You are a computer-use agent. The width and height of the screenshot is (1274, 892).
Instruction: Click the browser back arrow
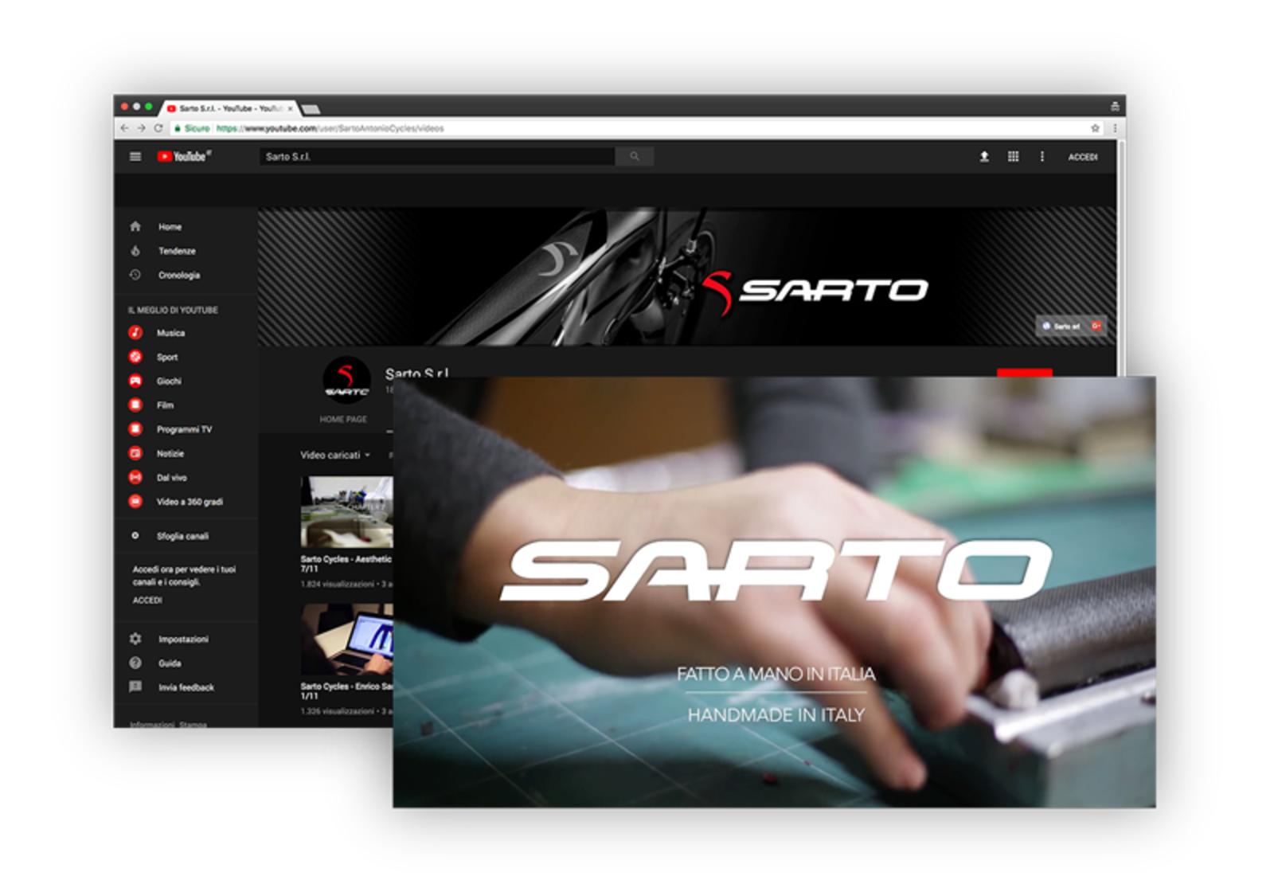(124, 128)
